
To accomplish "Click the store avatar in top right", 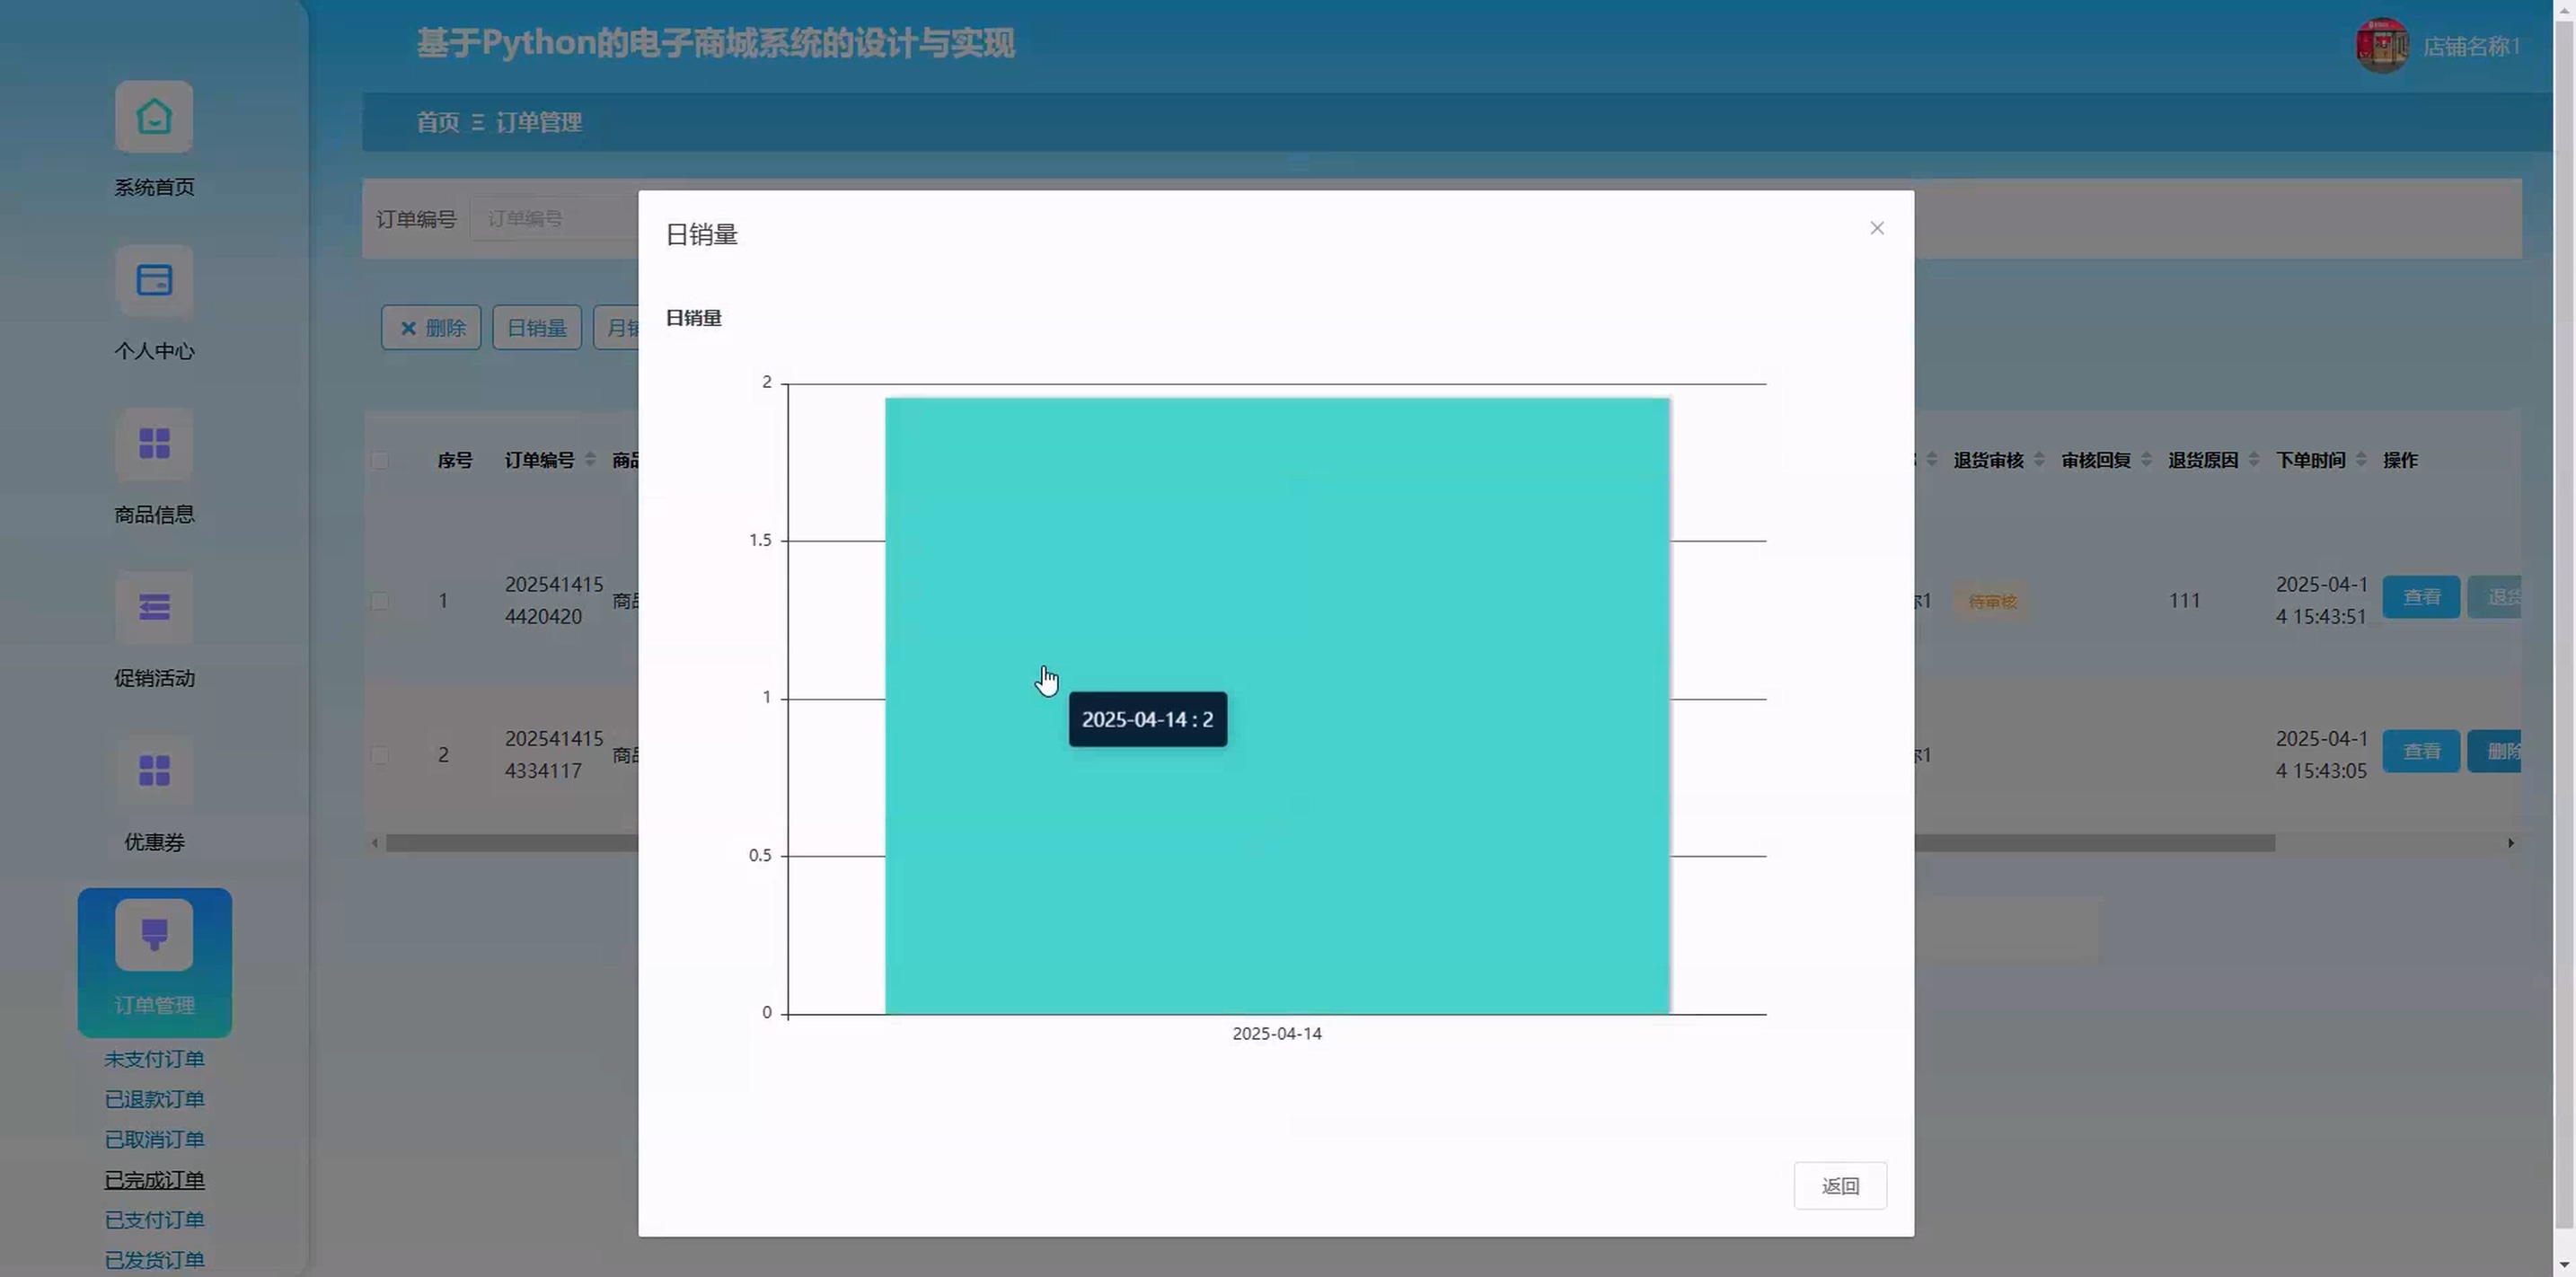I will coord(2381,46).
